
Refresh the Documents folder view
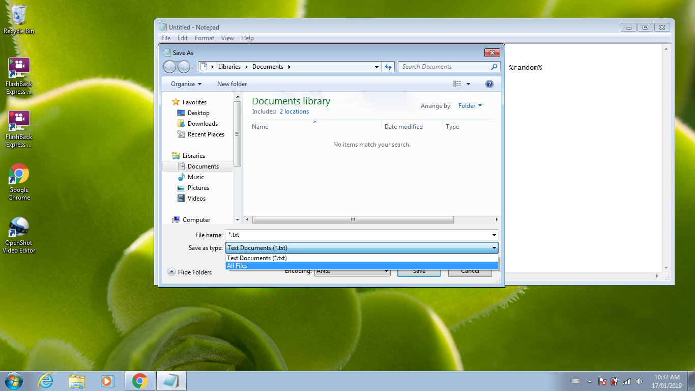388,67
